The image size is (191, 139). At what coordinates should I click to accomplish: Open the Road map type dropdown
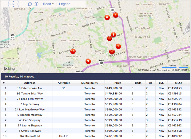click(x=48, y=4)
